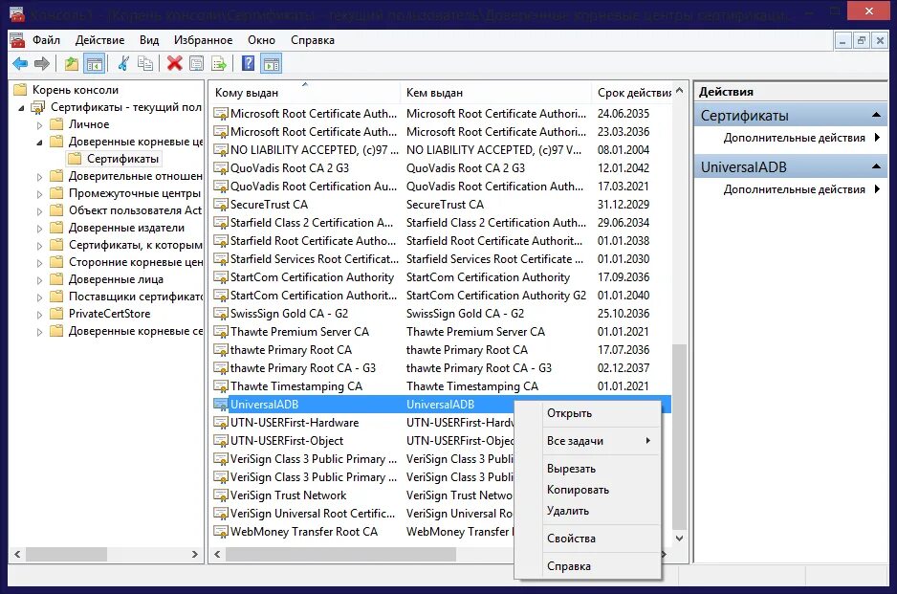897x594 pixels.
Task: Toggle the Show/Hide Console Tree toolbar icon
Action: pyautogui.click(x=95, y=63)
